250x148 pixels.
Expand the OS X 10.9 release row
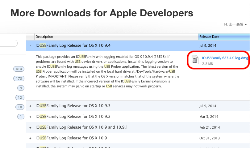[x=30, y=138]
